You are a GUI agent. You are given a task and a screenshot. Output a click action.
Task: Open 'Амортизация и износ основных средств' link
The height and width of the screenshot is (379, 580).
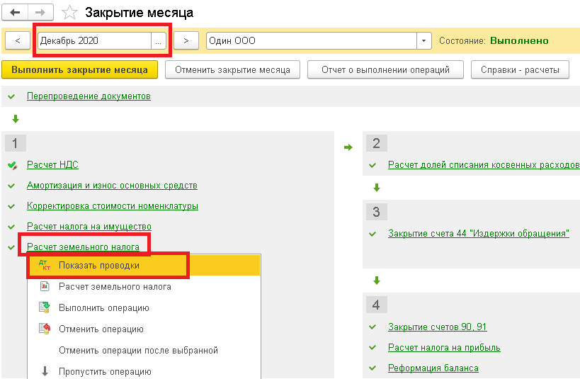tap(112, 186)
